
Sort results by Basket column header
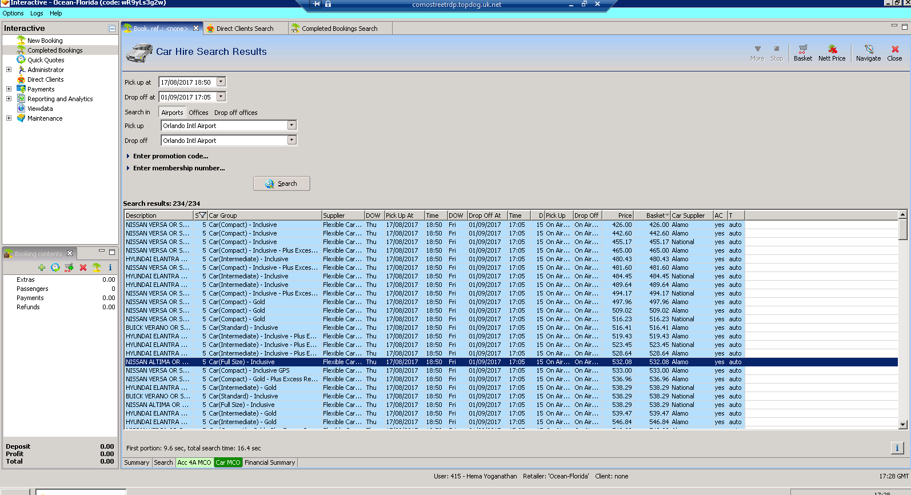[x=652, y=215]
